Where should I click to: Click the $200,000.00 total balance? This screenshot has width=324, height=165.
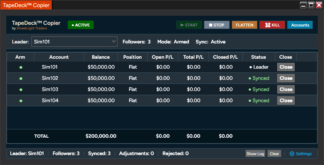(101, 136)
